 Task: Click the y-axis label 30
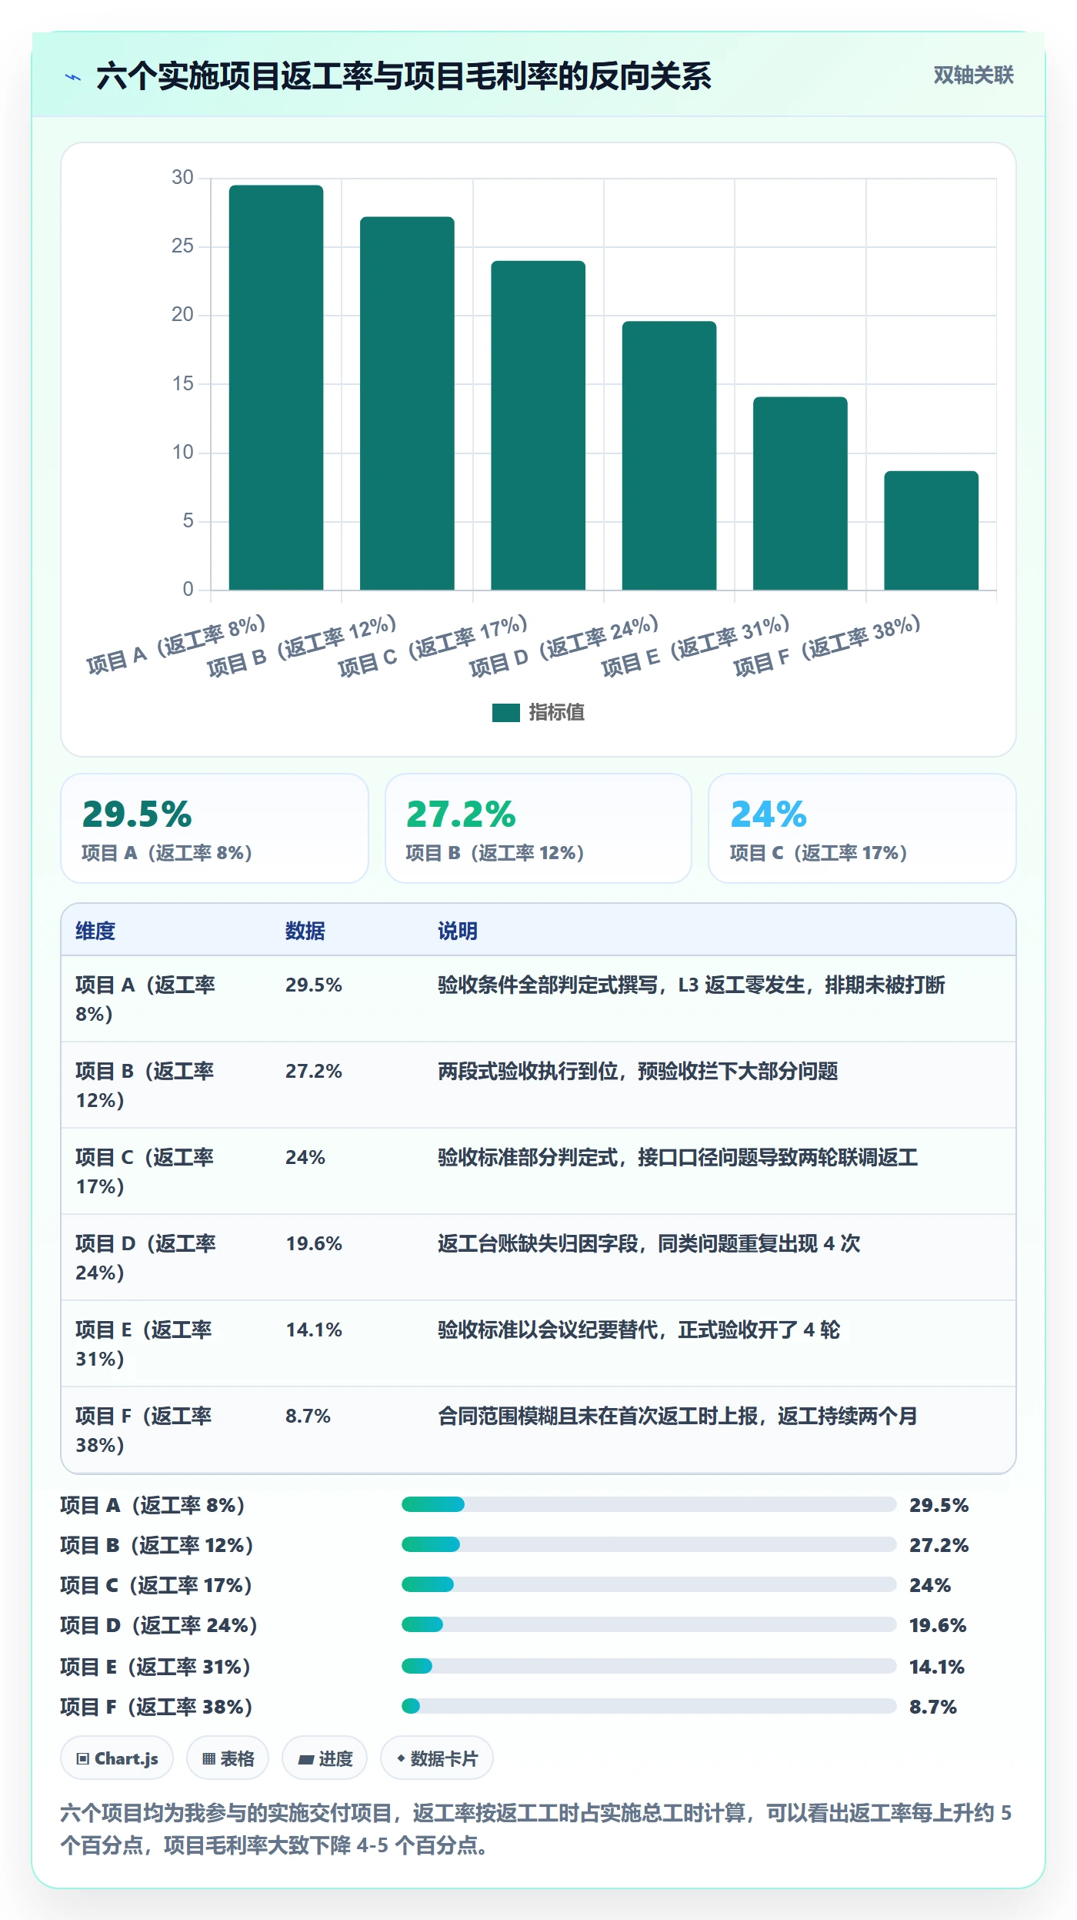tap(182, 177)
